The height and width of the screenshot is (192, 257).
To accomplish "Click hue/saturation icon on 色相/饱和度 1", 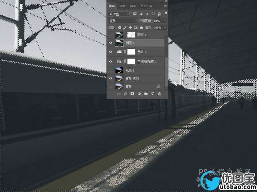I will pos(119,61).
